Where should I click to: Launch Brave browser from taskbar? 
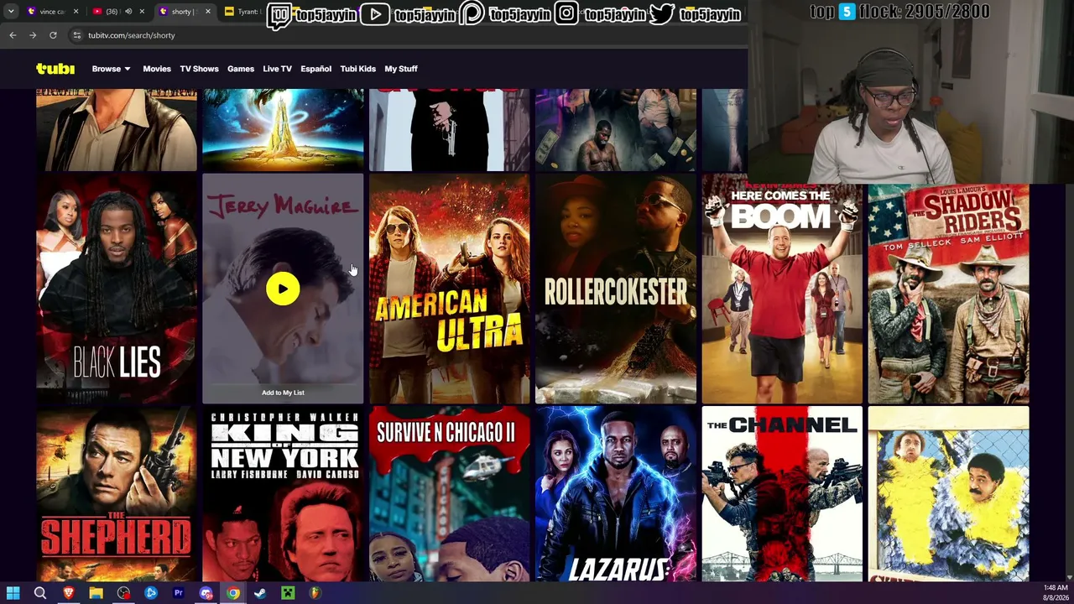tap(69, 593)
